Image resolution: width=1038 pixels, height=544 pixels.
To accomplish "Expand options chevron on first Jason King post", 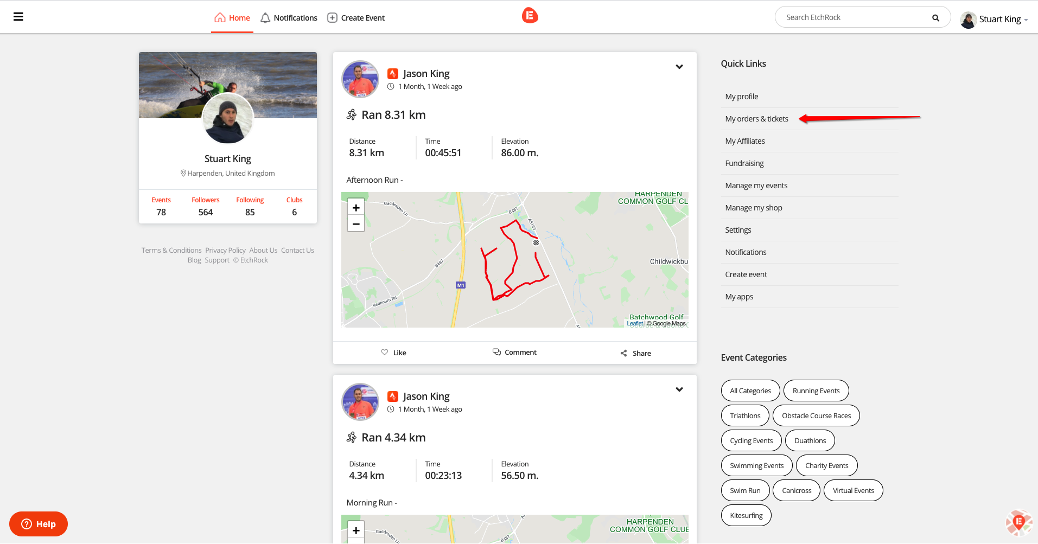I will (679, 67).
